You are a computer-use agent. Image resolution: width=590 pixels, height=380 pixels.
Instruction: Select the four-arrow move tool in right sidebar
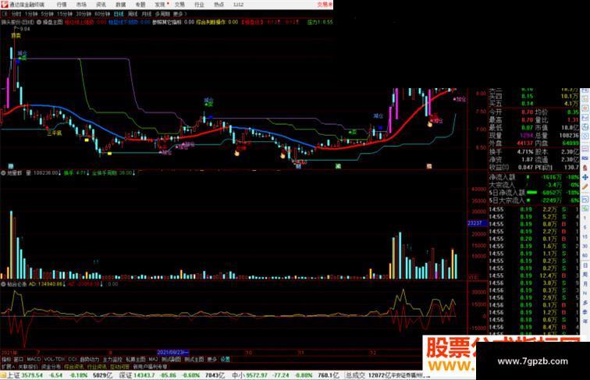[585, 177]
